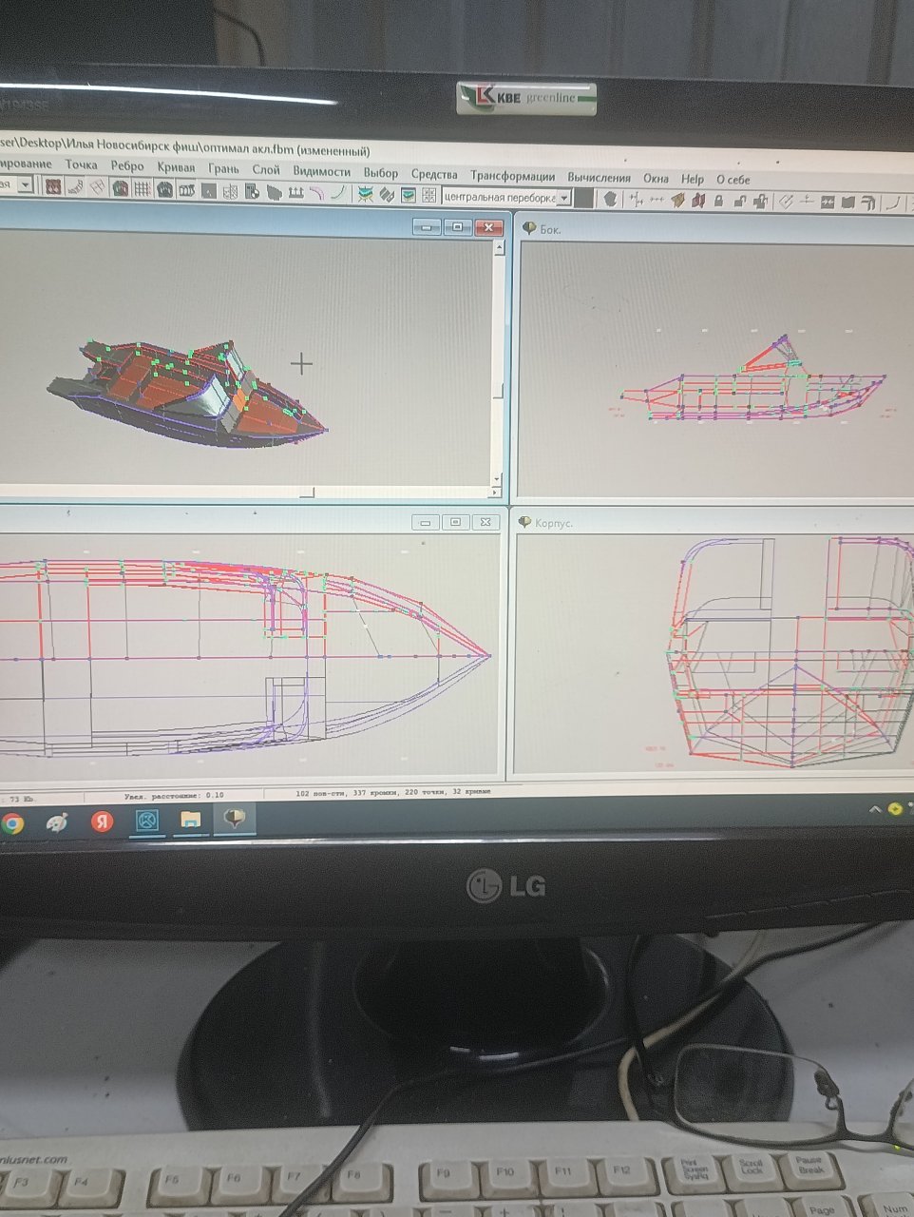The image size is (914, 1217).
Task: Unlock all points icon
Action: click(x=762, y=201)
